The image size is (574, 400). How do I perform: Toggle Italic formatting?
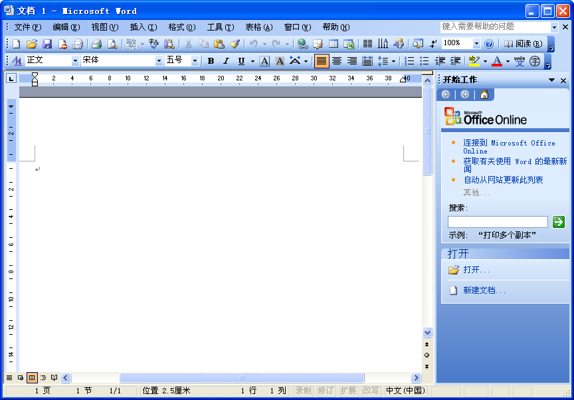pos(226,60)
